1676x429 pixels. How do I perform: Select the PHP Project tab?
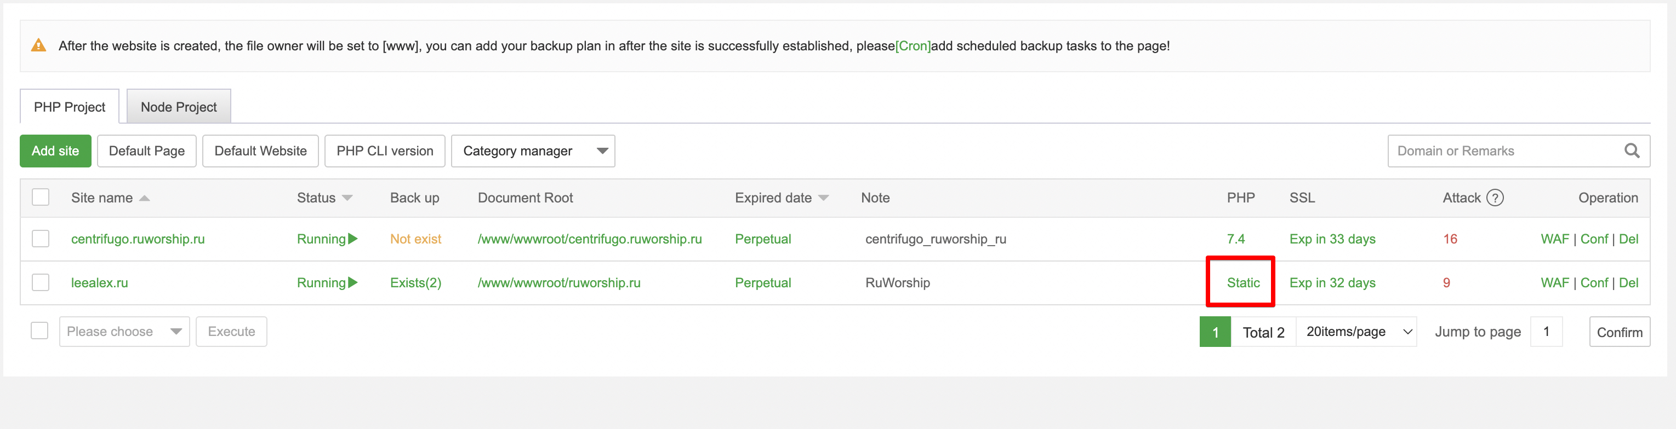click(70, 107)
